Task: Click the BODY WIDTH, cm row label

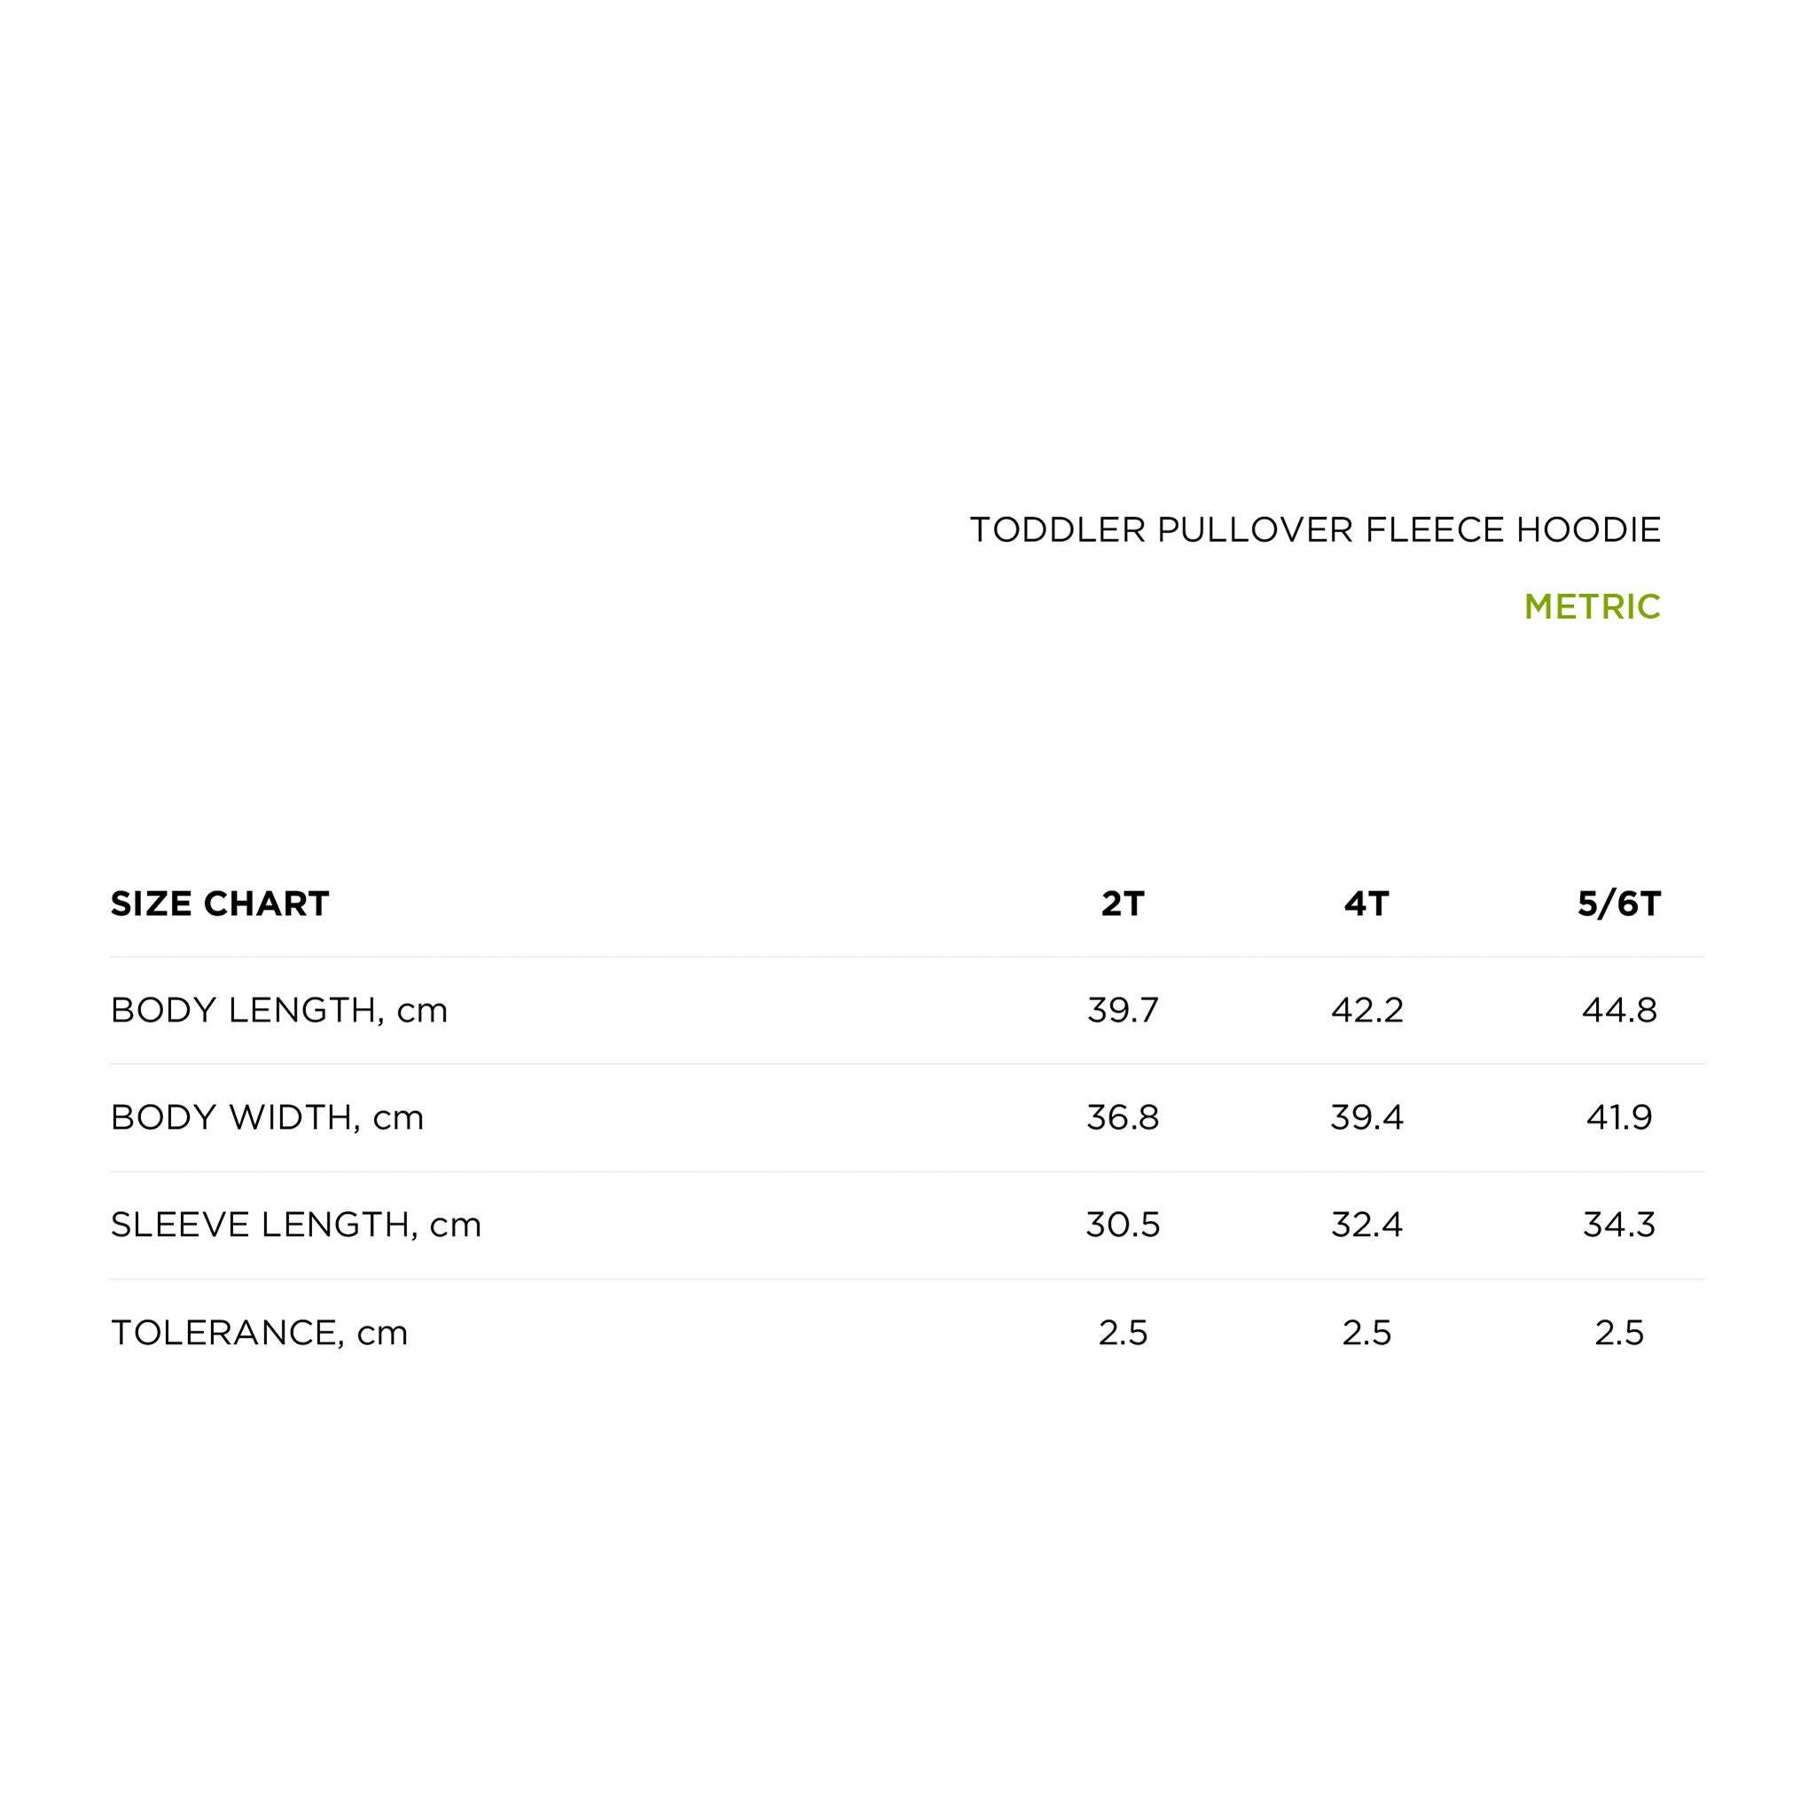Action: 267,1118
